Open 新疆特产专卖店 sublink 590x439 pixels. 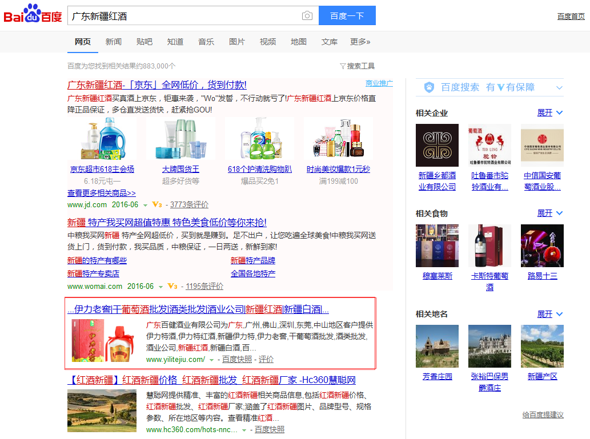pyautogui.click(x=93, y=273)
